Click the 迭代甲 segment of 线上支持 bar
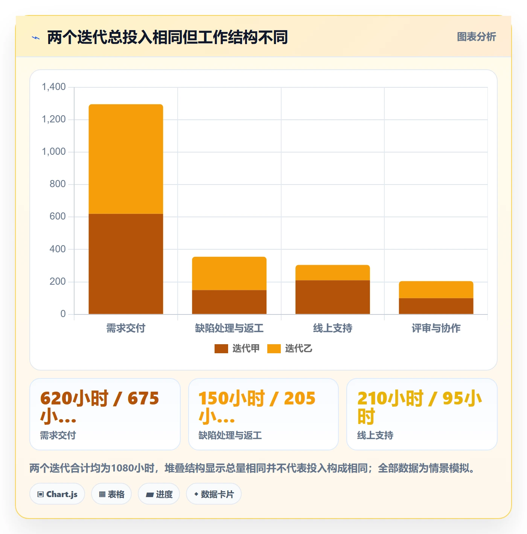This screenshot has width=527, height=534. tap(333, 297)
